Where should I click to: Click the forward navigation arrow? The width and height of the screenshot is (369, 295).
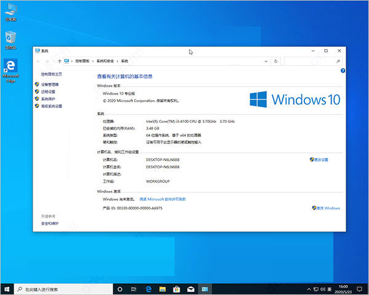47,61
